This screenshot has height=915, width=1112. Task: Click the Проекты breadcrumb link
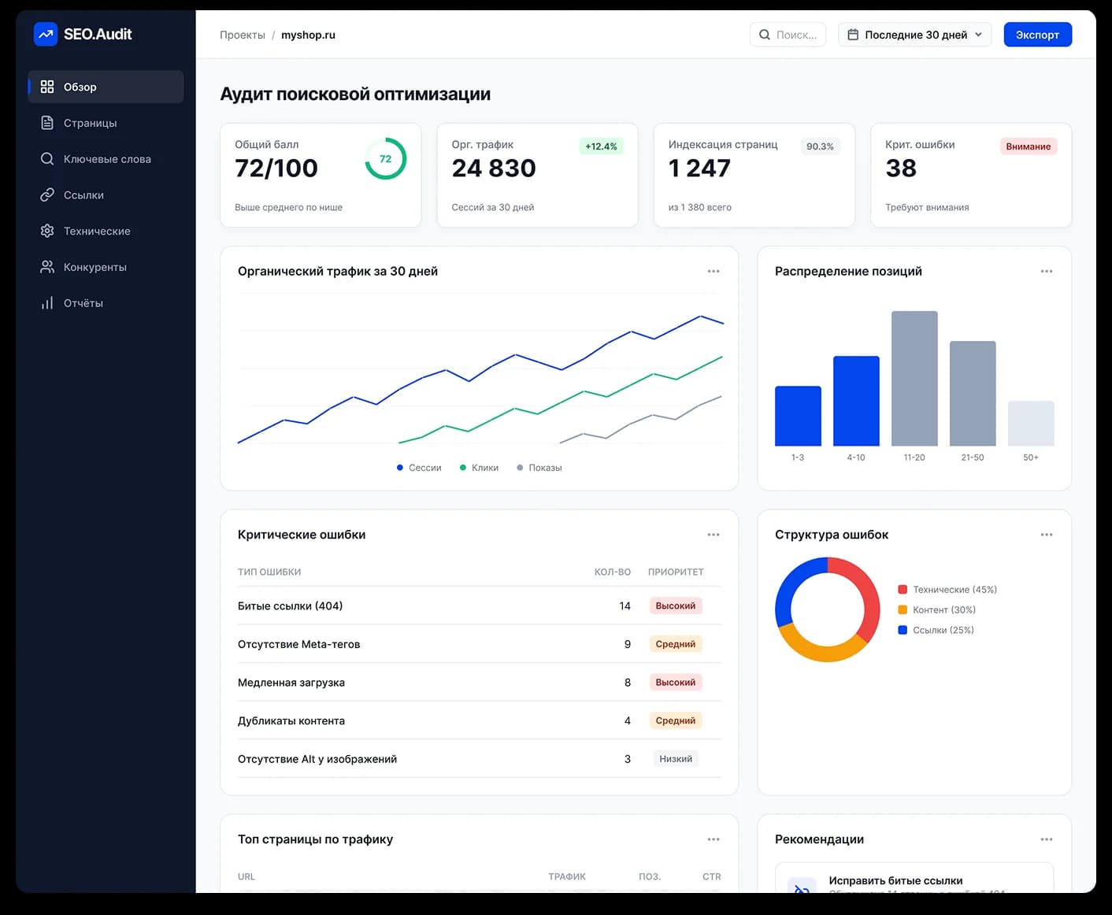[243, 35]
